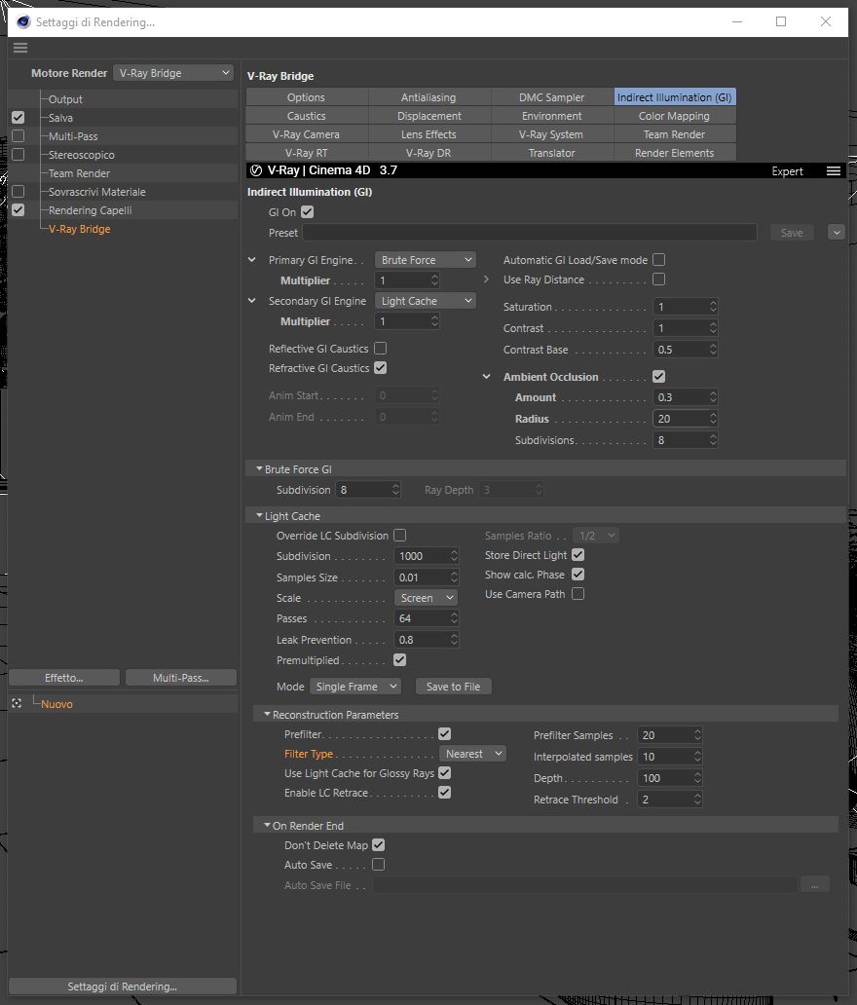Viewport: 857px width, 1005px height.
Task: Toggle the Rendering Capelli checkbox
Action: (18, 210)
